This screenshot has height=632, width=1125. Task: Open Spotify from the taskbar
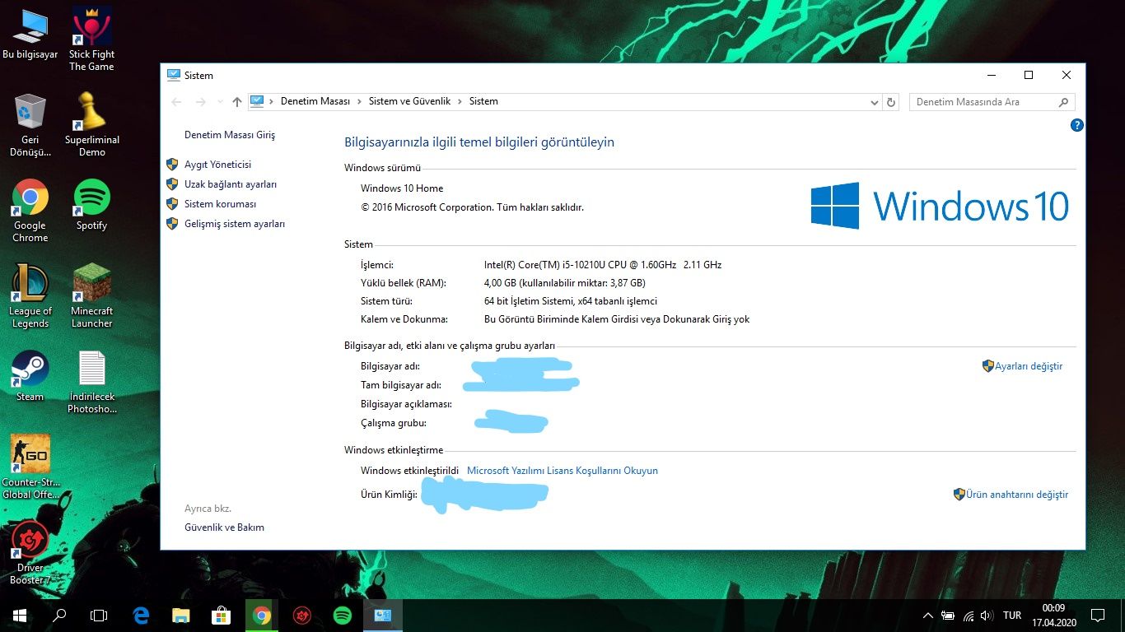pyautogui.click(x=343, y=615)
